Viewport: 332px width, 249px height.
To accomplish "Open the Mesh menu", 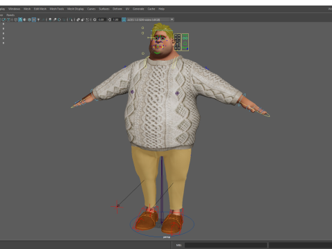I will pos(27,9).
